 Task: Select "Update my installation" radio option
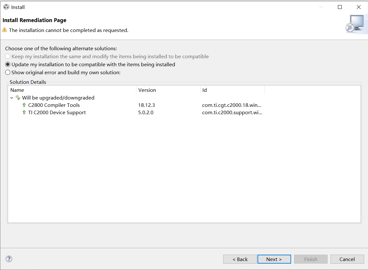pos(8,64)
